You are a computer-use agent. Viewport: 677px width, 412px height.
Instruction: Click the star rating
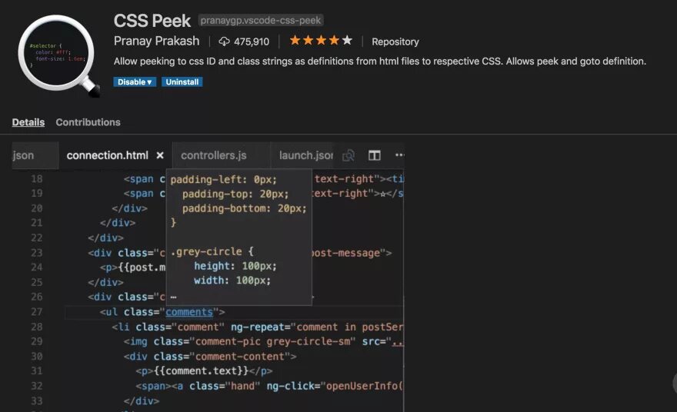(x=321, y=41)
